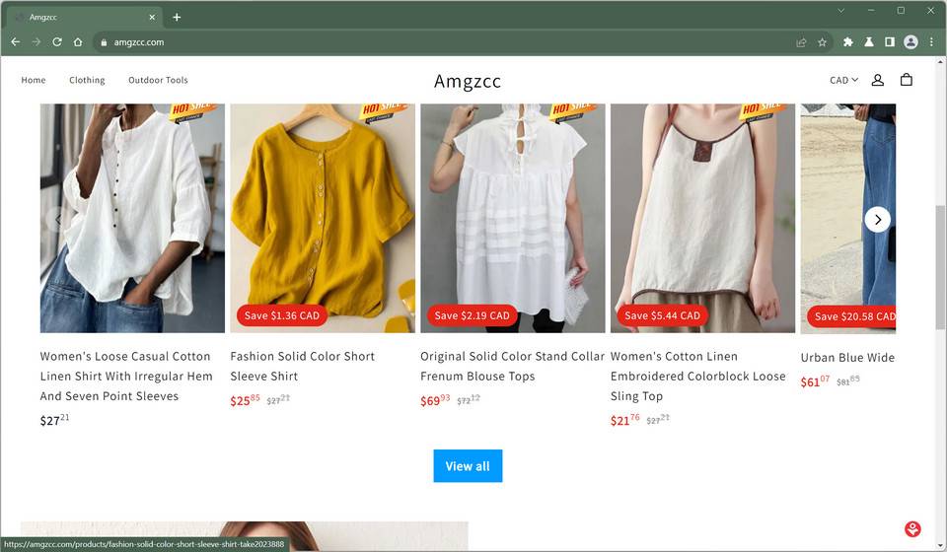Screen dimensions: 947x552
Task: Open Original Solid Color Stand Collar title
Action: click(x=512, y=366)
